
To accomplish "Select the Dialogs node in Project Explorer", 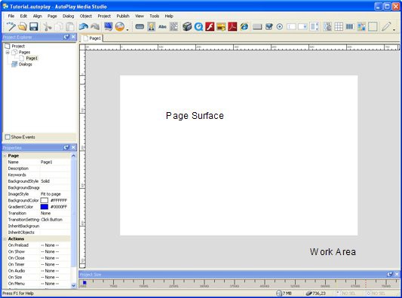I will 26,64.
